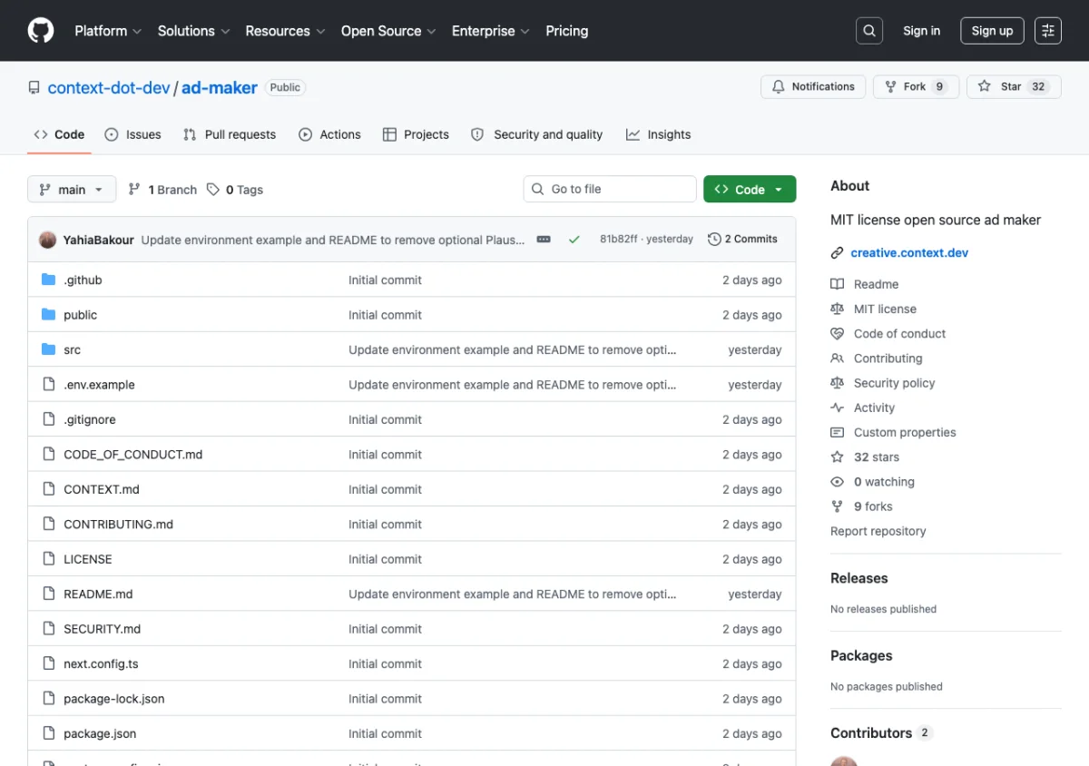Click the repository icon beside context-dot-dev
Viewport: 1089px width, 766px height.
tap(34, 88)
